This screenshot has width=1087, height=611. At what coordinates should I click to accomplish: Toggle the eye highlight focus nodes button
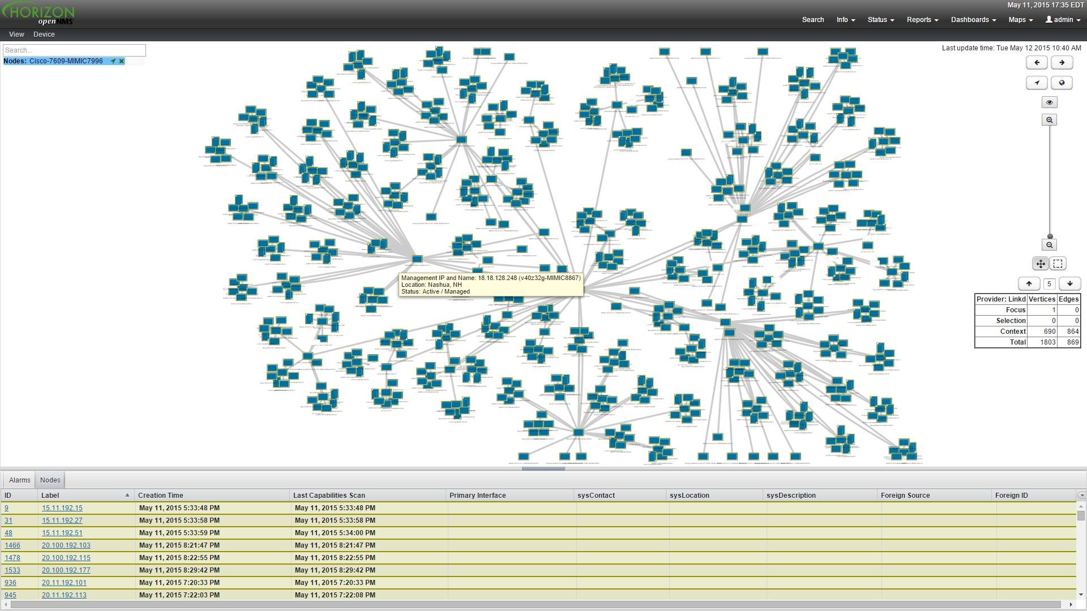click(x=1050, y=102)
